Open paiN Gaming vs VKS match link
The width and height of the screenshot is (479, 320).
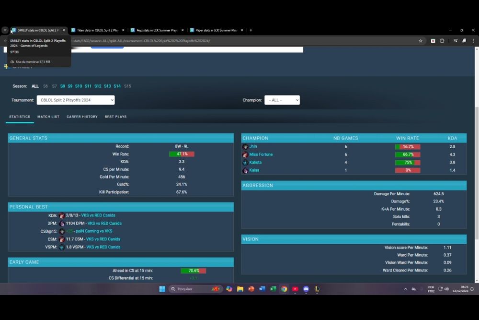coord(94,231)
